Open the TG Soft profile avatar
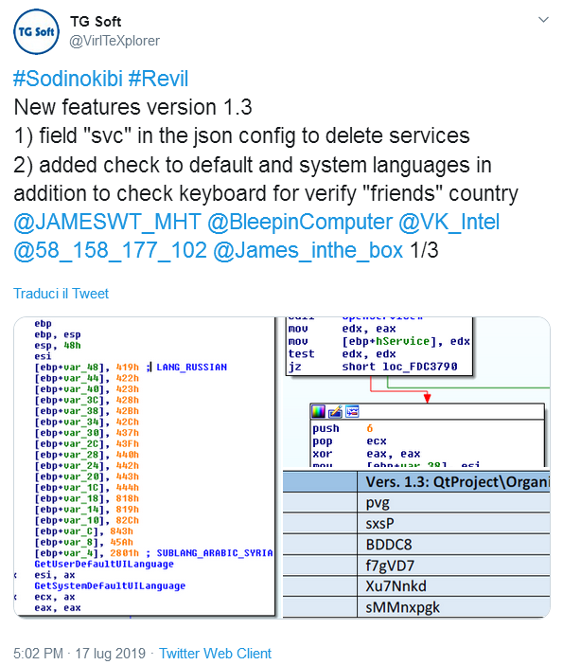The width and height of the screenshot is (563, 665). tap(36, 32)
